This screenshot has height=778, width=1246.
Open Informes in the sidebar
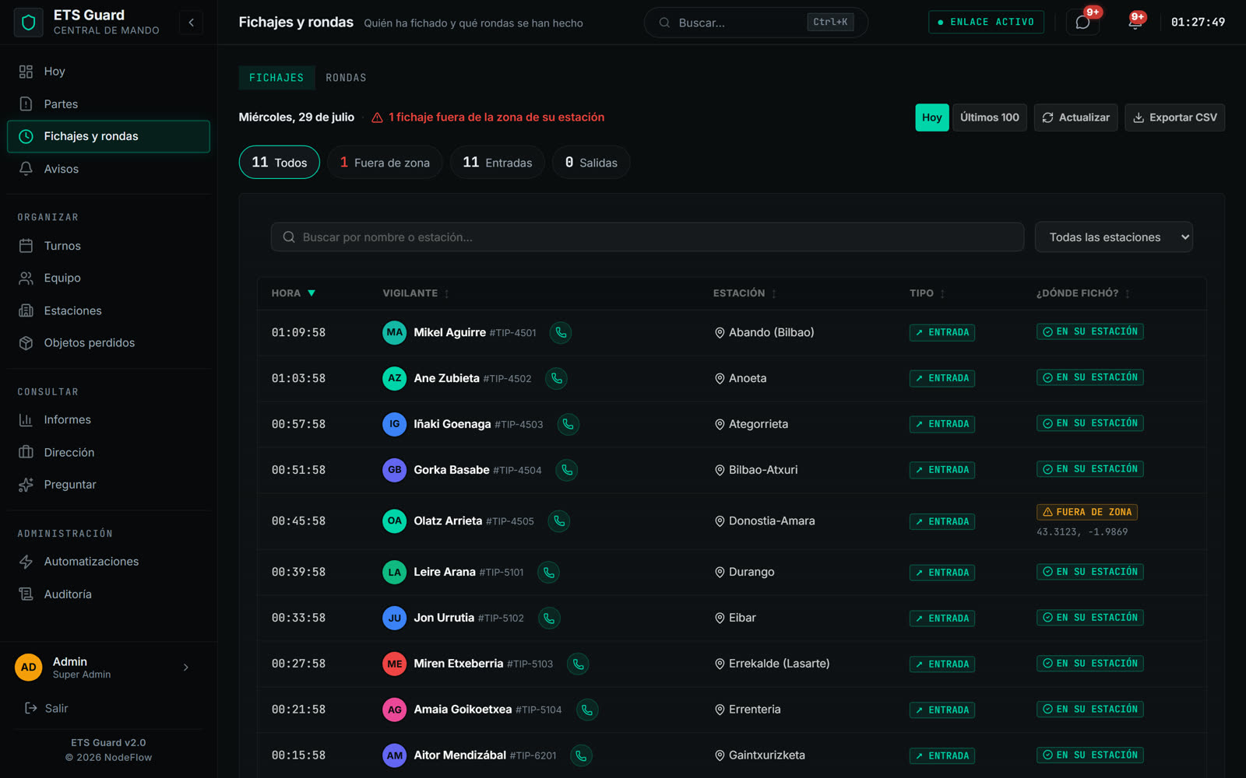[109, 420]
